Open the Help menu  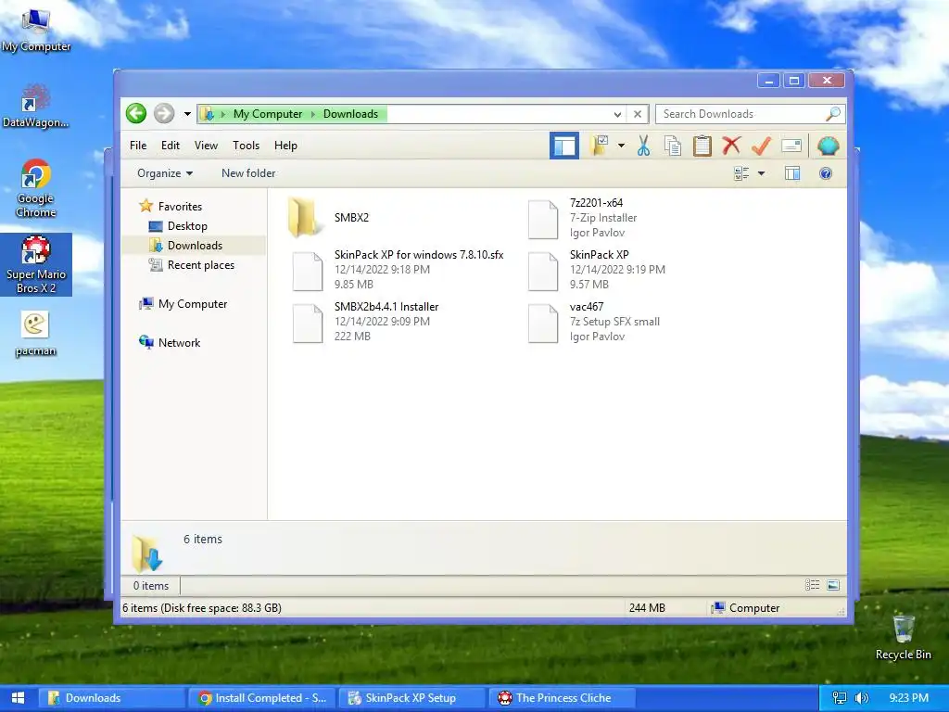pos(285,146)
